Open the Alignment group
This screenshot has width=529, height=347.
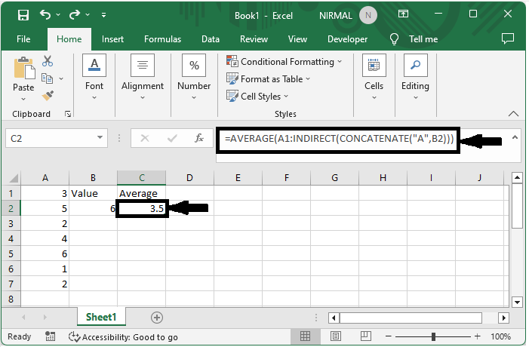[x=143, y=77]
